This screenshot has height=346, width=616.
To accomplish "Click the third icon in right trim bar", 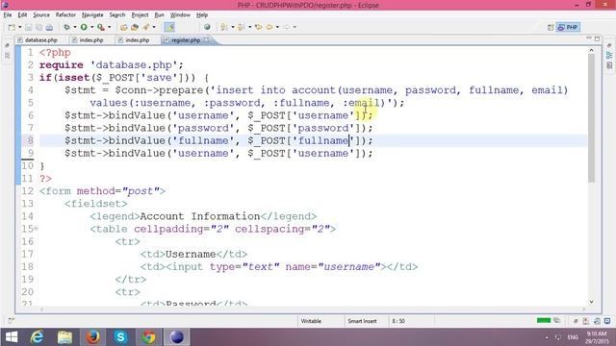I will click(x=609, y=65).
